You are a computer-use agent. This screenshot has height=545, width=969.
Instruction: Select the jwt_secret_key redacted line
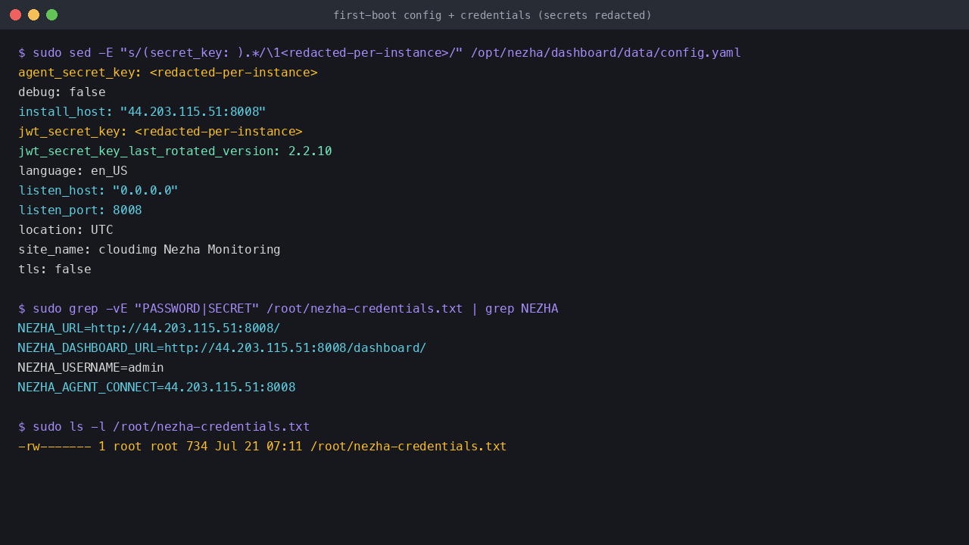click(160, 132)
